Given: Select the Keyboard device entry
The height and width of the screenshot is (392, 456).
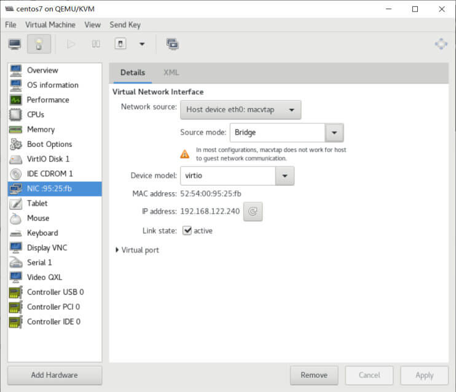Looking at the screenshot, I should pyautogui.click(x=55, y=233).
